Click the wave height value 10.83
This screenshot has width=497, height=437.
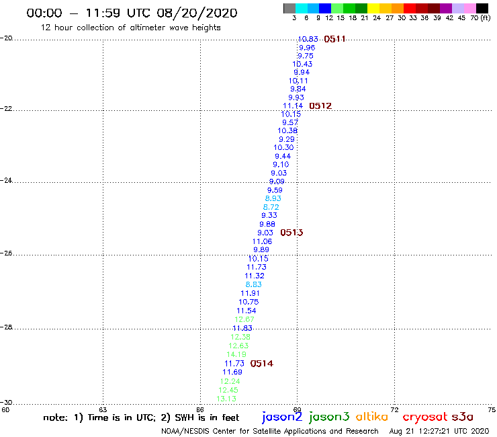tap(308, 39)
